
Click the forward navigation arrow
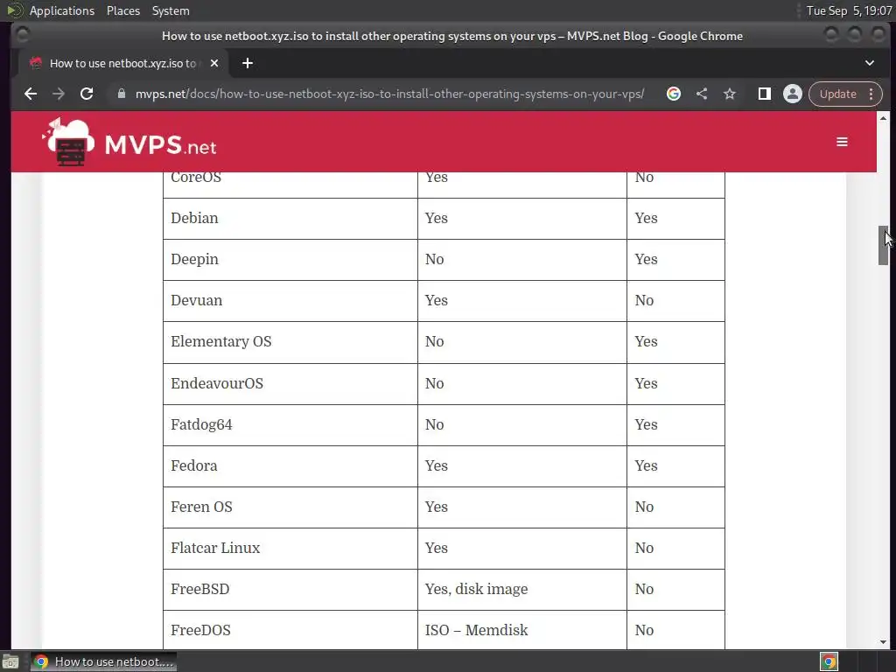[59, 94]
